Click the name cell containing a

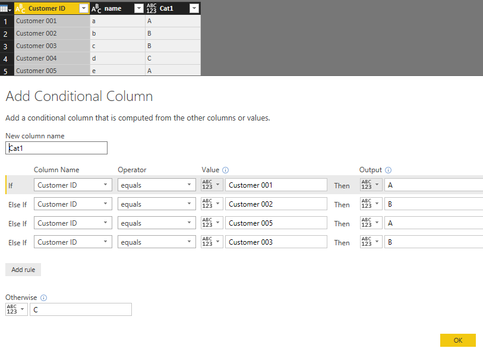tap(118, 21)
